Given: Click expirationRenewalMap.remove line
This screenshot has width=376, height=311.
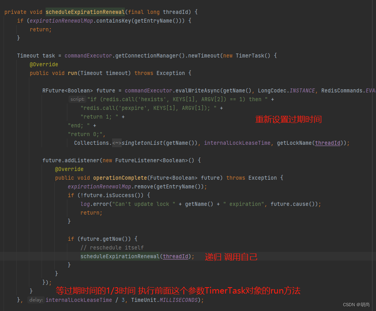Looking at the screenshot, I should (137, 186).
